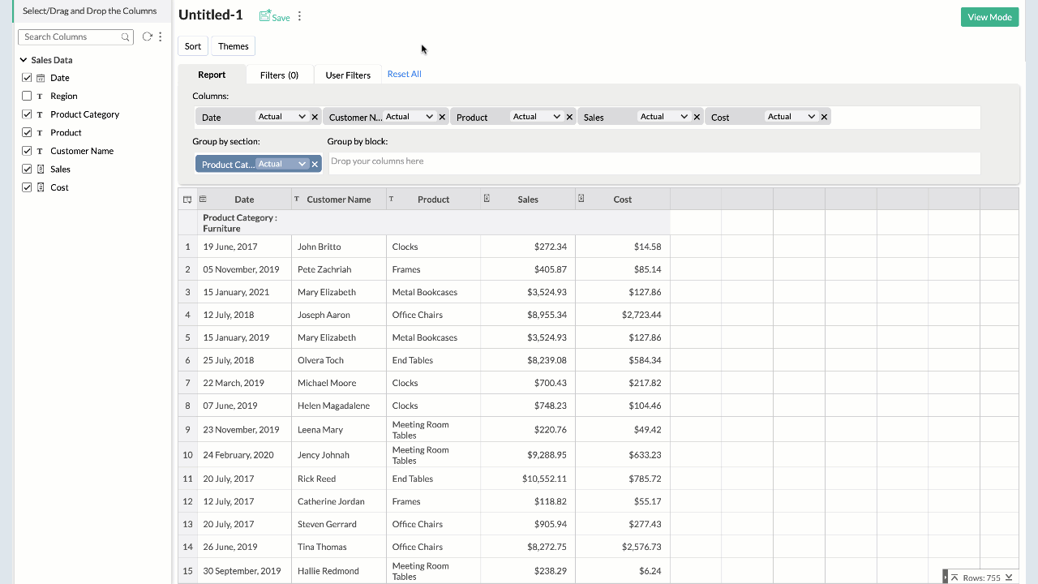The height and width of the screenshot is (584, 1038).
Task: Click Sales header type icon
Action: [487, 199]
